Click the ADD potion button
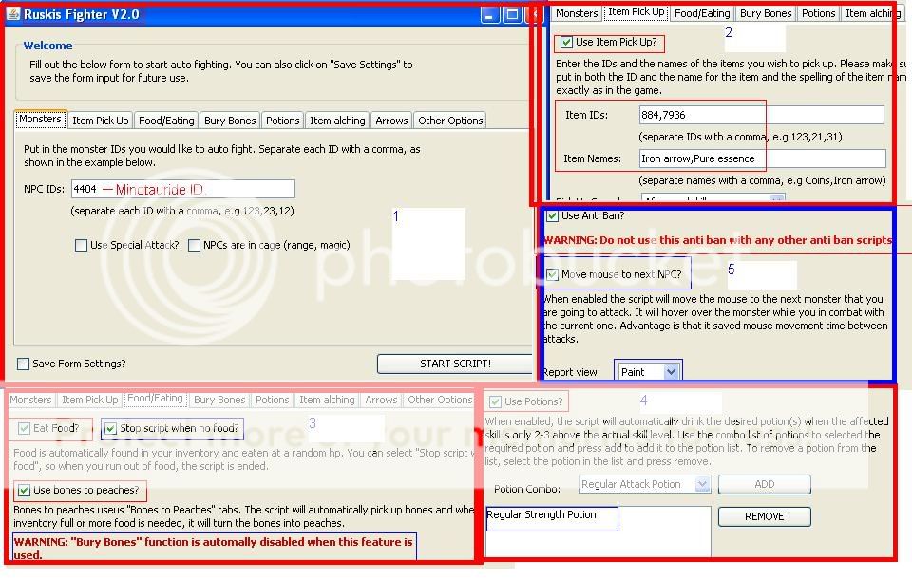Viewport: 912px width, 578px height. click(x=764, y=484)
